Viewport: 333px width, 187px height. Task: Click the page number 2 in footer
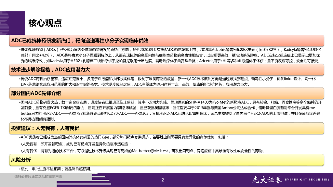click(x=163, y=180)
